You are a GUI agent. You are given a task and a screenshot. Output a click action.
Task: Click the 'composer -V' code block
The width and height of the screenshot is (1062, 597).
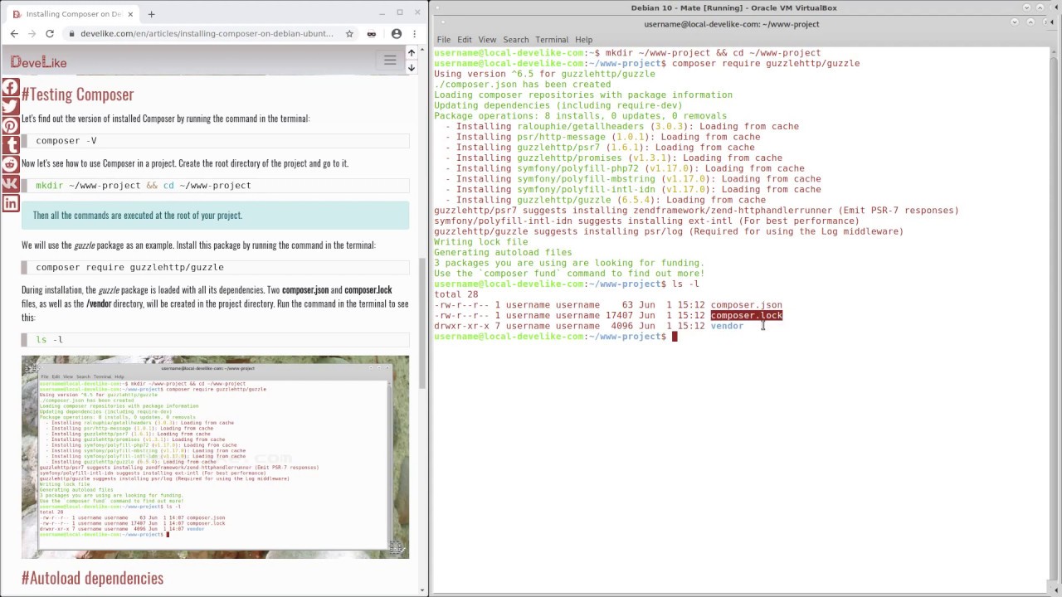(216, 141)
